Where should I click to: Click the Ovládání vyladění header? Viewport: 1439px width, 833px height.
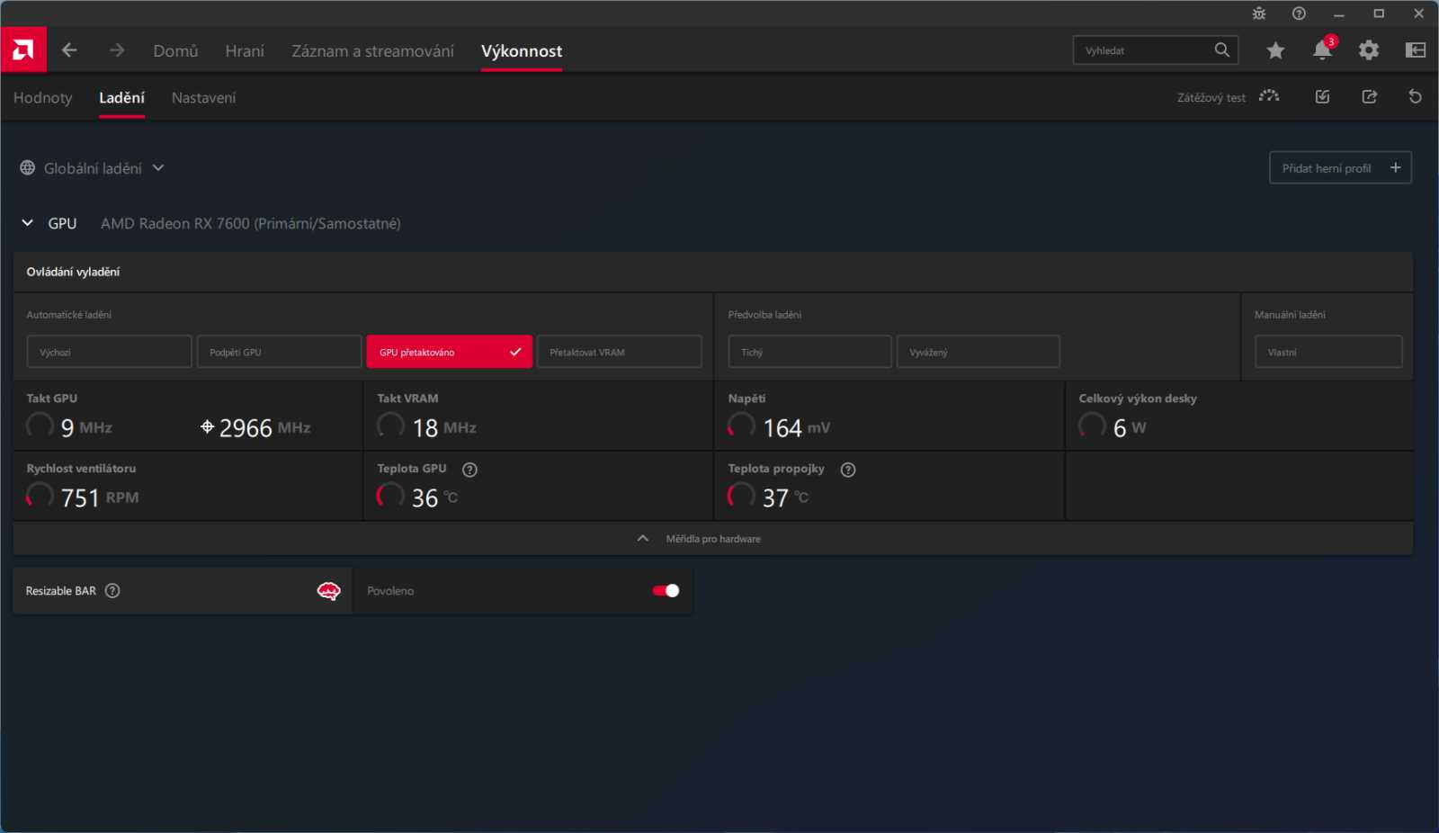73,272
